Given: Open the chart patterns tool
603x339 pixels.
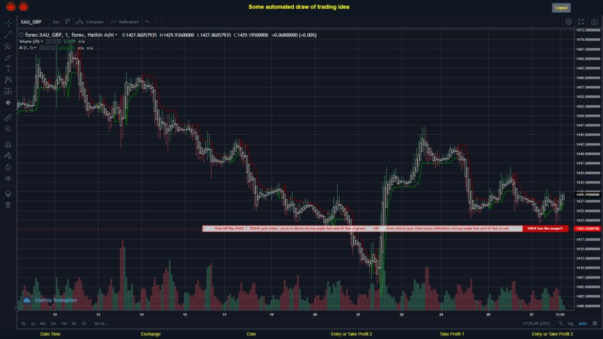Looking at the screenshot, I should tap(8, 79).
